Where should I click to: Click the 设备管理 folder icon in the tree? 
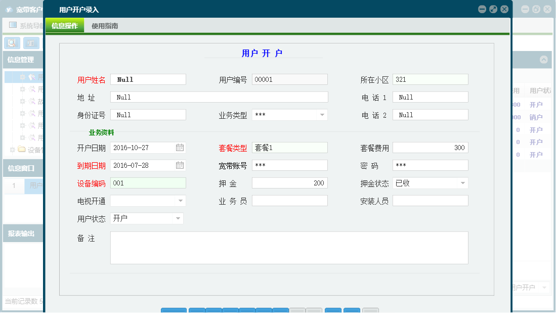pyautogui.click(x=21, y=149)
